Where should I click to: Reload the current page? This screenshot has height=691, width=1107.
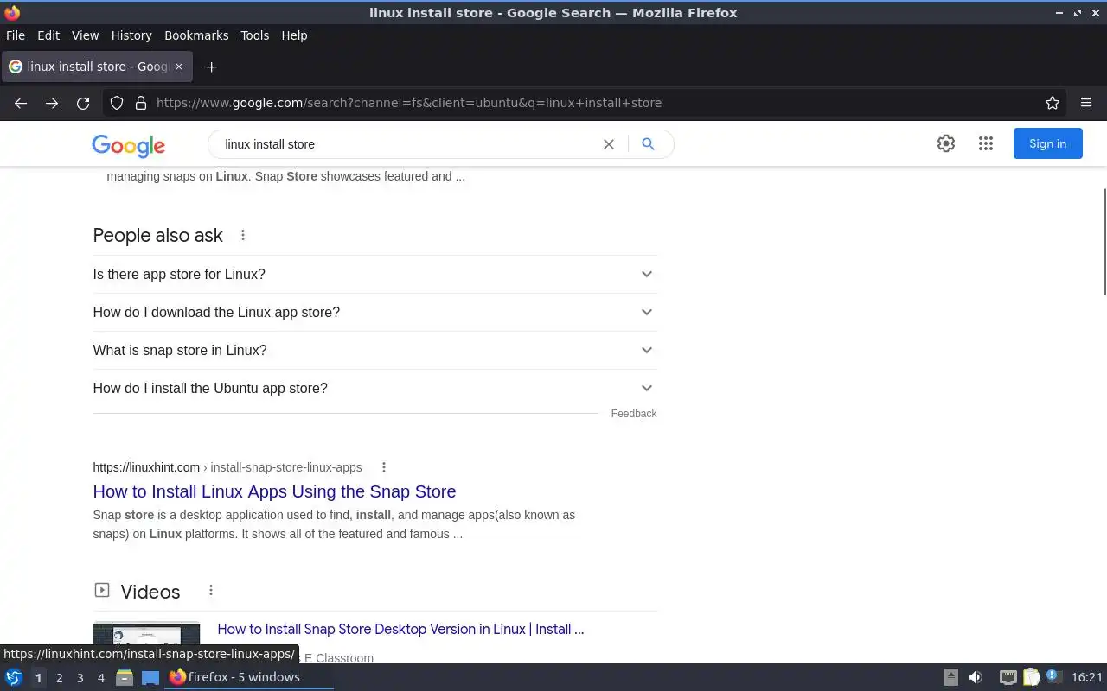[83, 103]
